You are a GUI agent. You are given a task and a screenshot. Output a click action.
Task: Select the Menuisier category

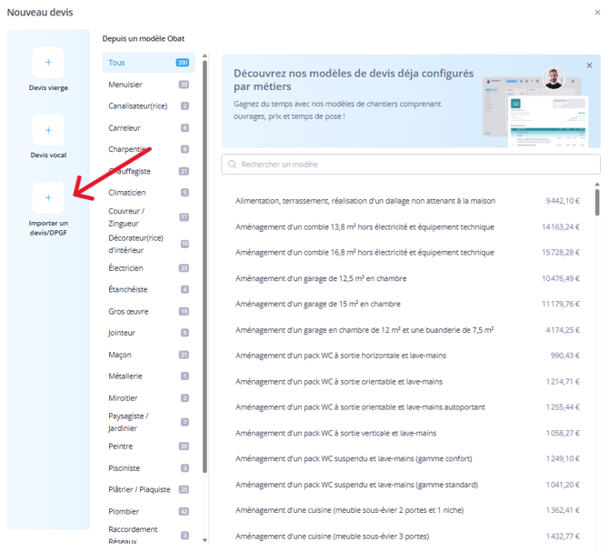pos(145,85)
